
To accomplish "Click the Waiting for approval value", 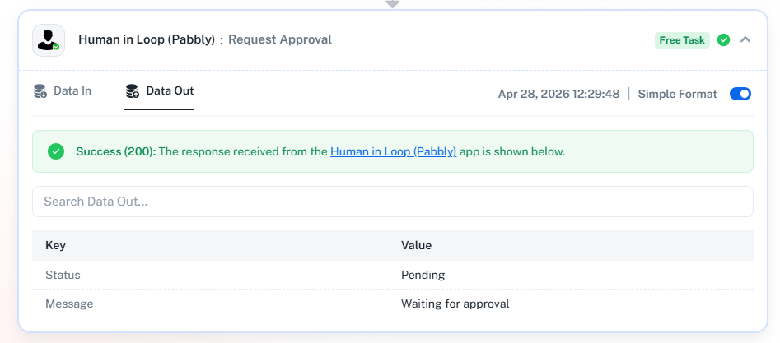I will pyautogui.click(x=455, y=304).
